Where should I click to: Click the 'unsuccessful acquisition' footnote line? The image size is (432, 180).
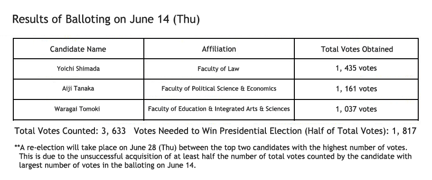(215, 156)
